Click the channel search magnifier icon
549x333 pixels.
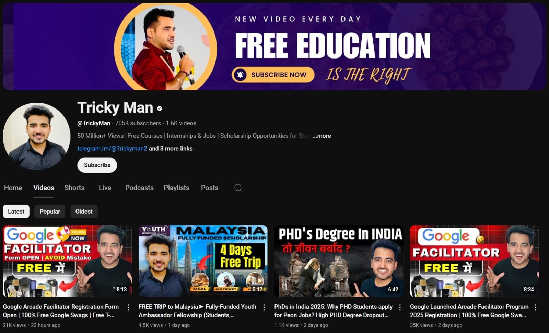point(238,188)
